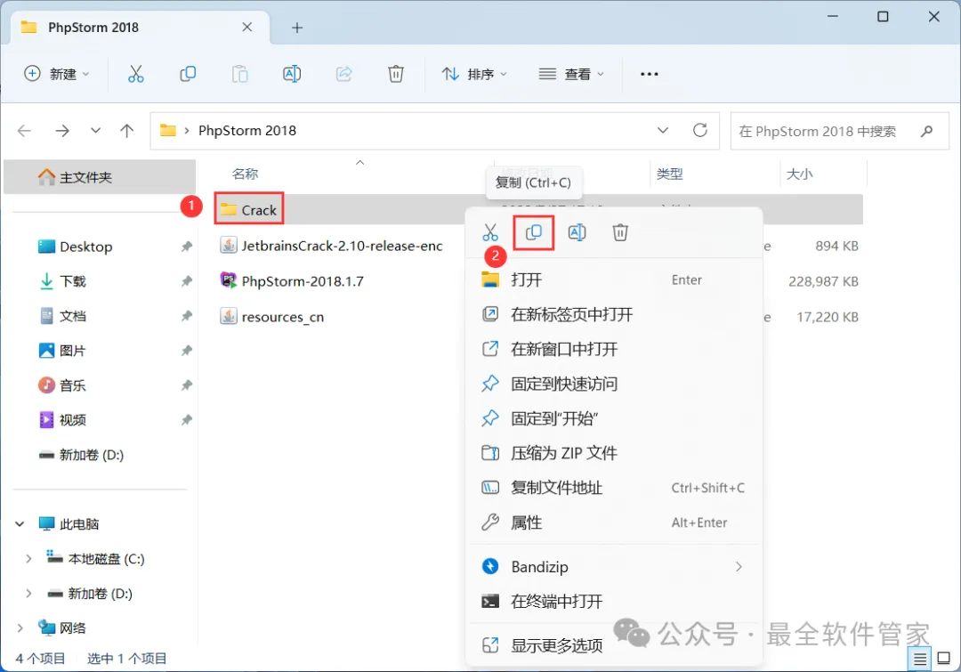Choose 打开 in the context menu
Image resolution: width=961 pixels, height=672 pixels.
(613, 280)
